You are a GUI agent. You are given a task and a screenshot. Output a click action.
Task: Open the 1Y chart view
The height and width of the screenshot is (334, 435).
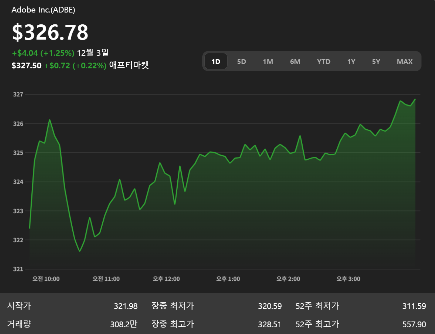click(351, 62)
